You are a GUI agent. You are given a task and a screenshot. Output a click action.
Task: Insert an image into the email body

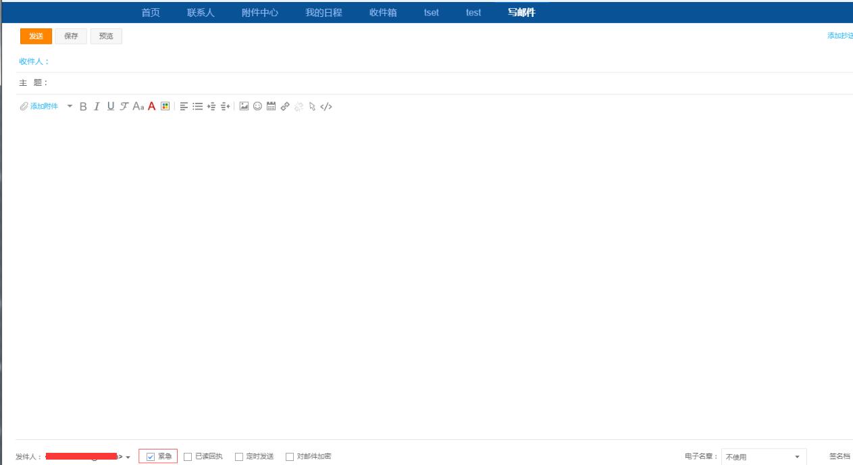click(244, 106)
